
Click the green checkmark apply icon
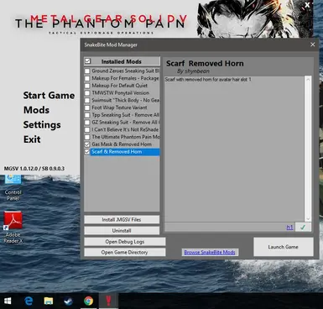coord(303,228)
